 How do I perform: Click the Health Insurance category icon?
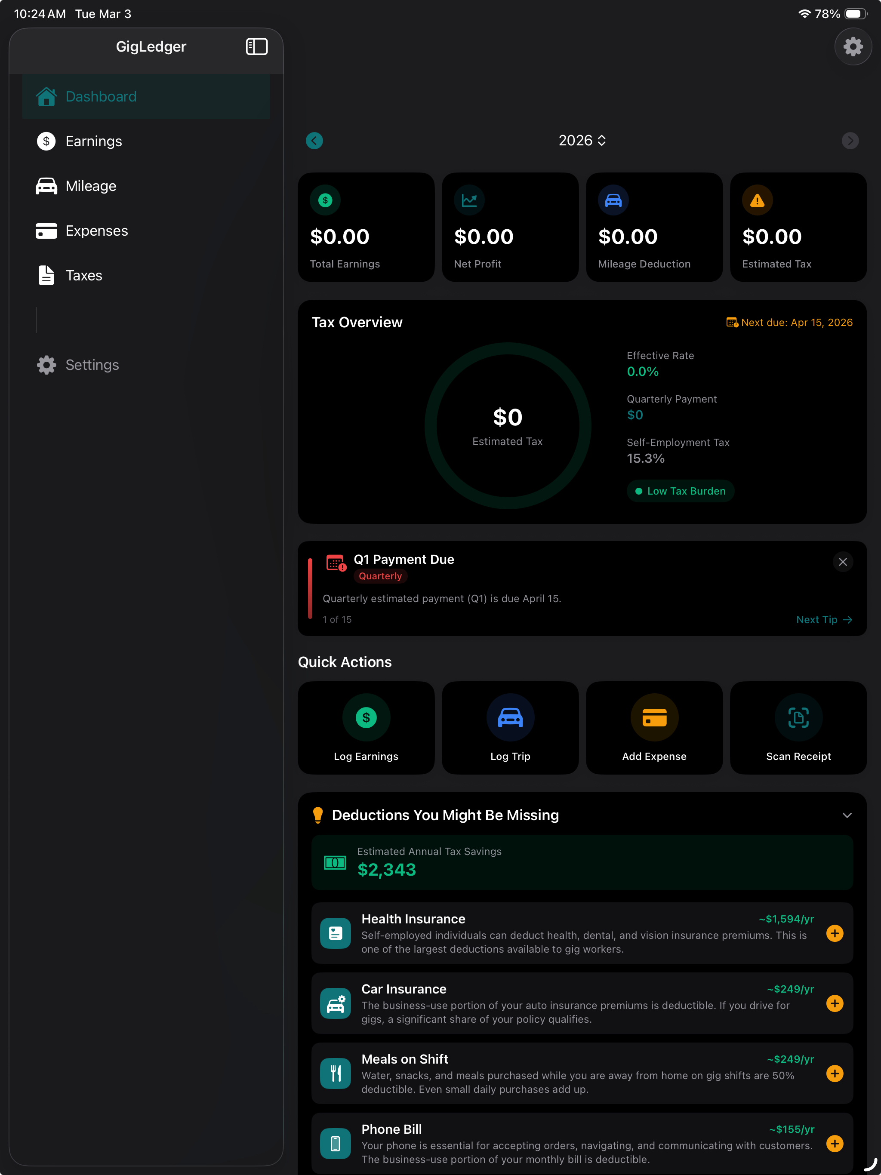pyautogui.click(x=335, y=933)
